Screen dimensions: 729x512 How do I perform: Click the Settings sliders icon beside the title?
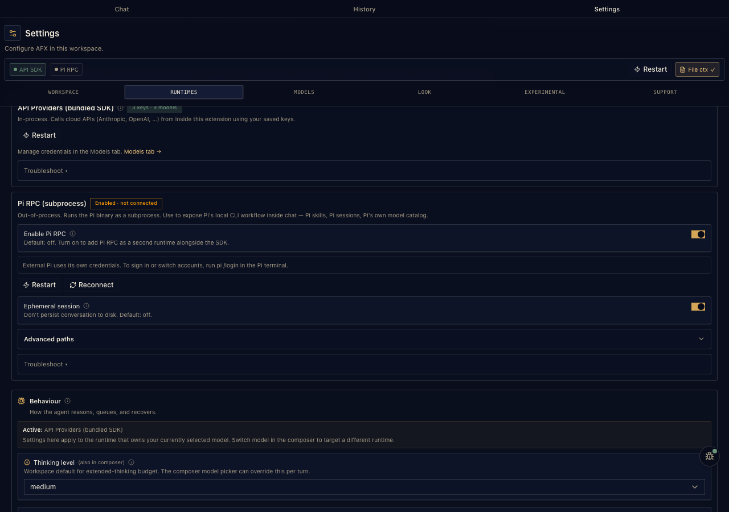point(13,33)
